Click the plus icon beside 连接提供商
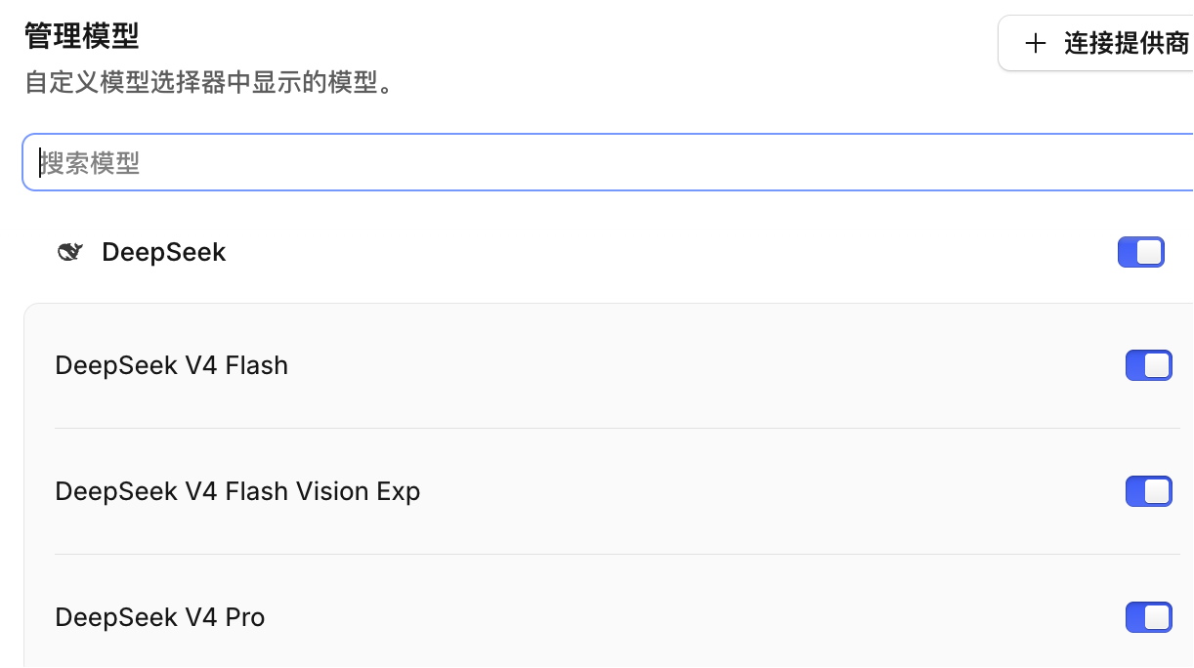 coord(1035,44)
